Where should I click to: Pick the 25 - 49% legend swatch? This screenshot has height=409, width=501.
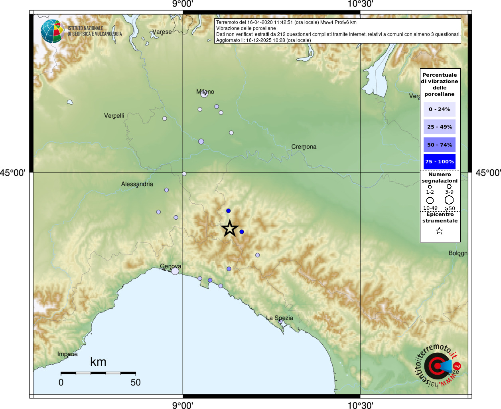click(440, 127)
